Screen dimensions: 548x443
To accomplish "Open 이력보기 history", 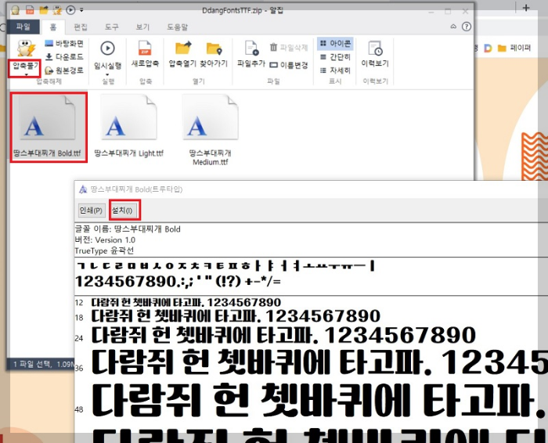I will coord(375,54).
